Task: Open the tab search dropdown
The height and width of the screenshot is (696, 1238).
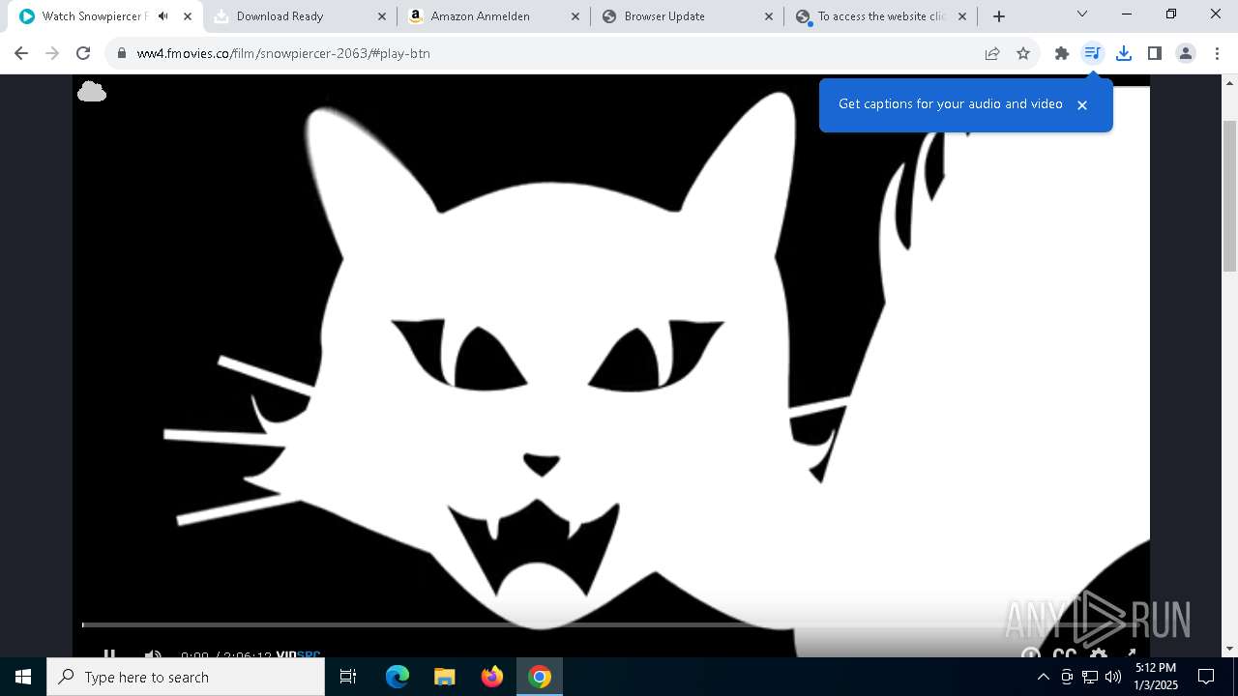Action: pos(1082,14)
